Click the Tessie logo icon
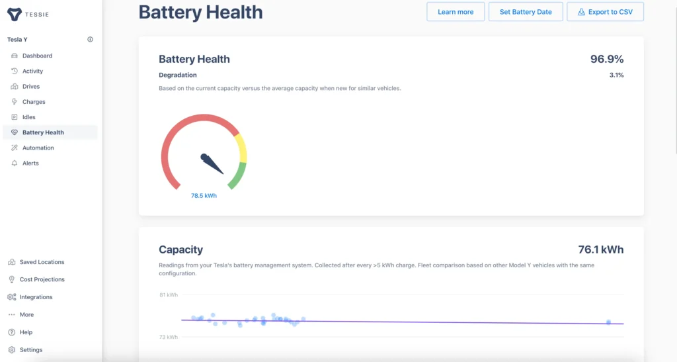The width and height of the screenshot is (677, 362). pos(15,13)
